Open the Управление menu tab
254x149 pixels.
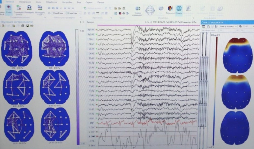pyautogui.click(x=25, y=2)
